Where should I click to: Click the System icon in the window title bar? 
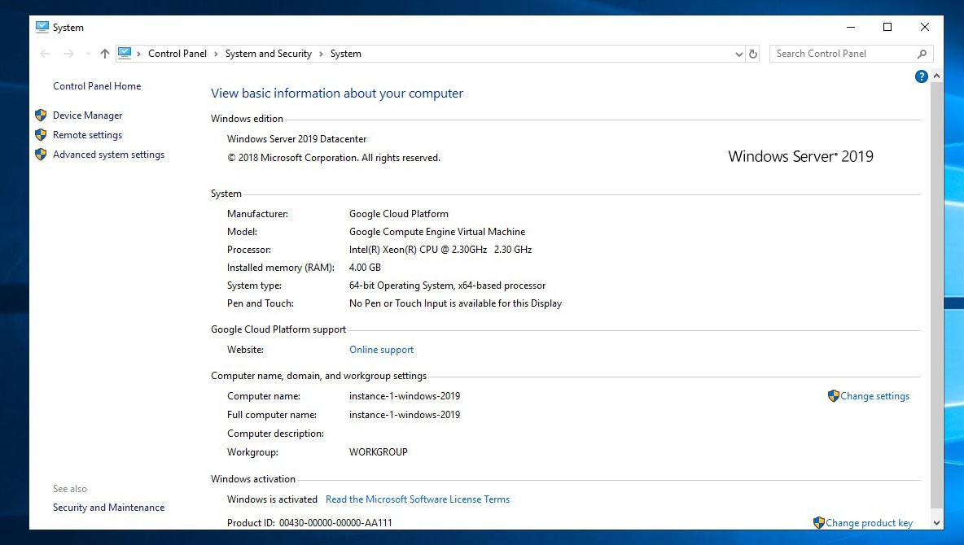click(42, 26)
